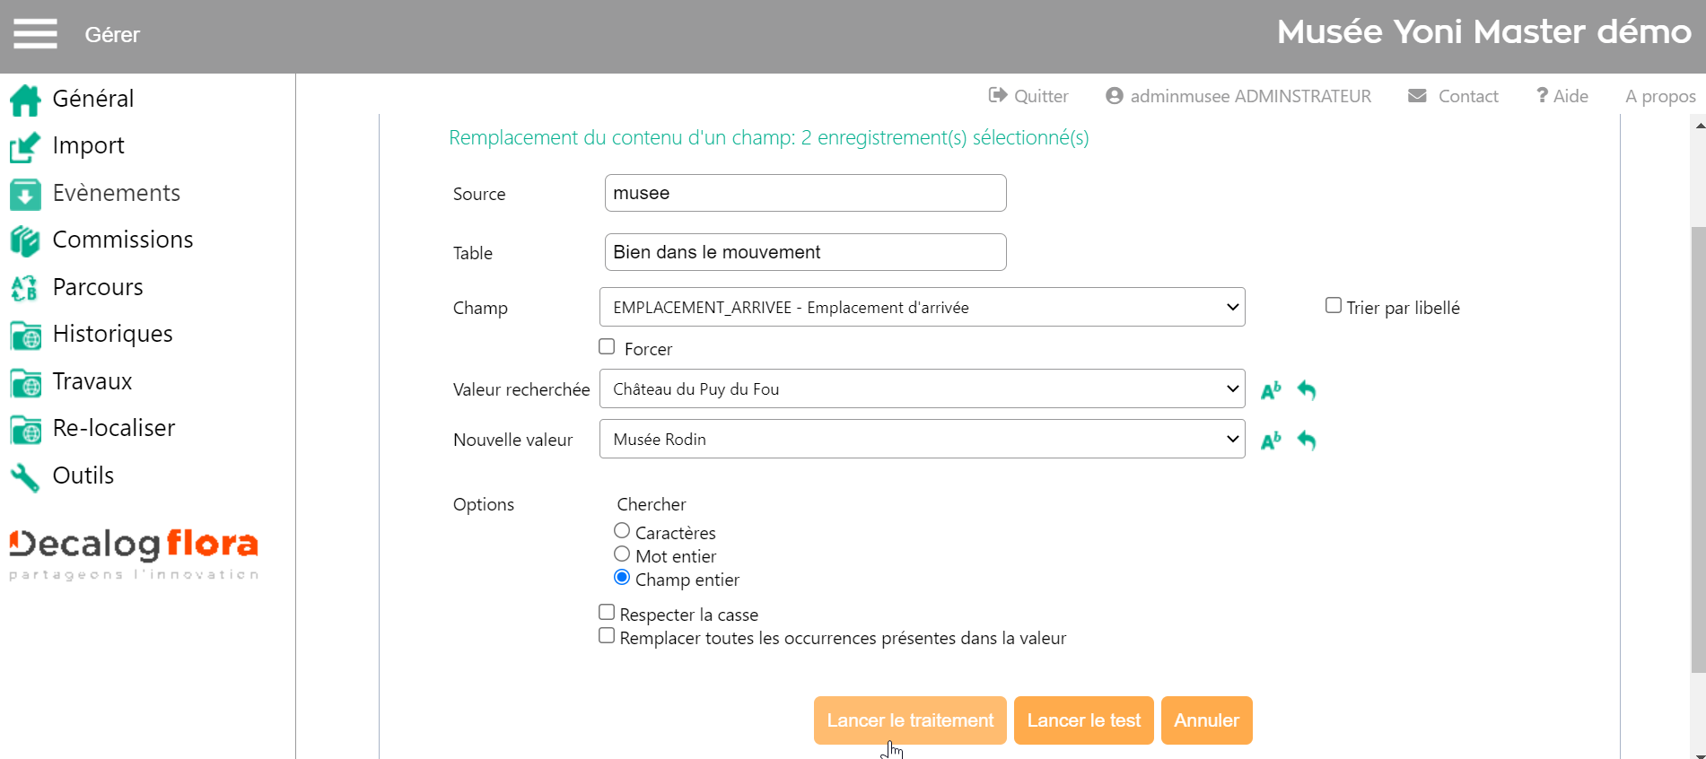
Task: Click the Contact envelope icon
Action: point(1417,95)
